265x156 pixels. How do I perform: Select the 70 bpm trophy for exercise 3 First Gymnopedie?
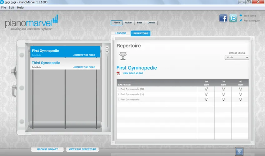coord(223,99)
